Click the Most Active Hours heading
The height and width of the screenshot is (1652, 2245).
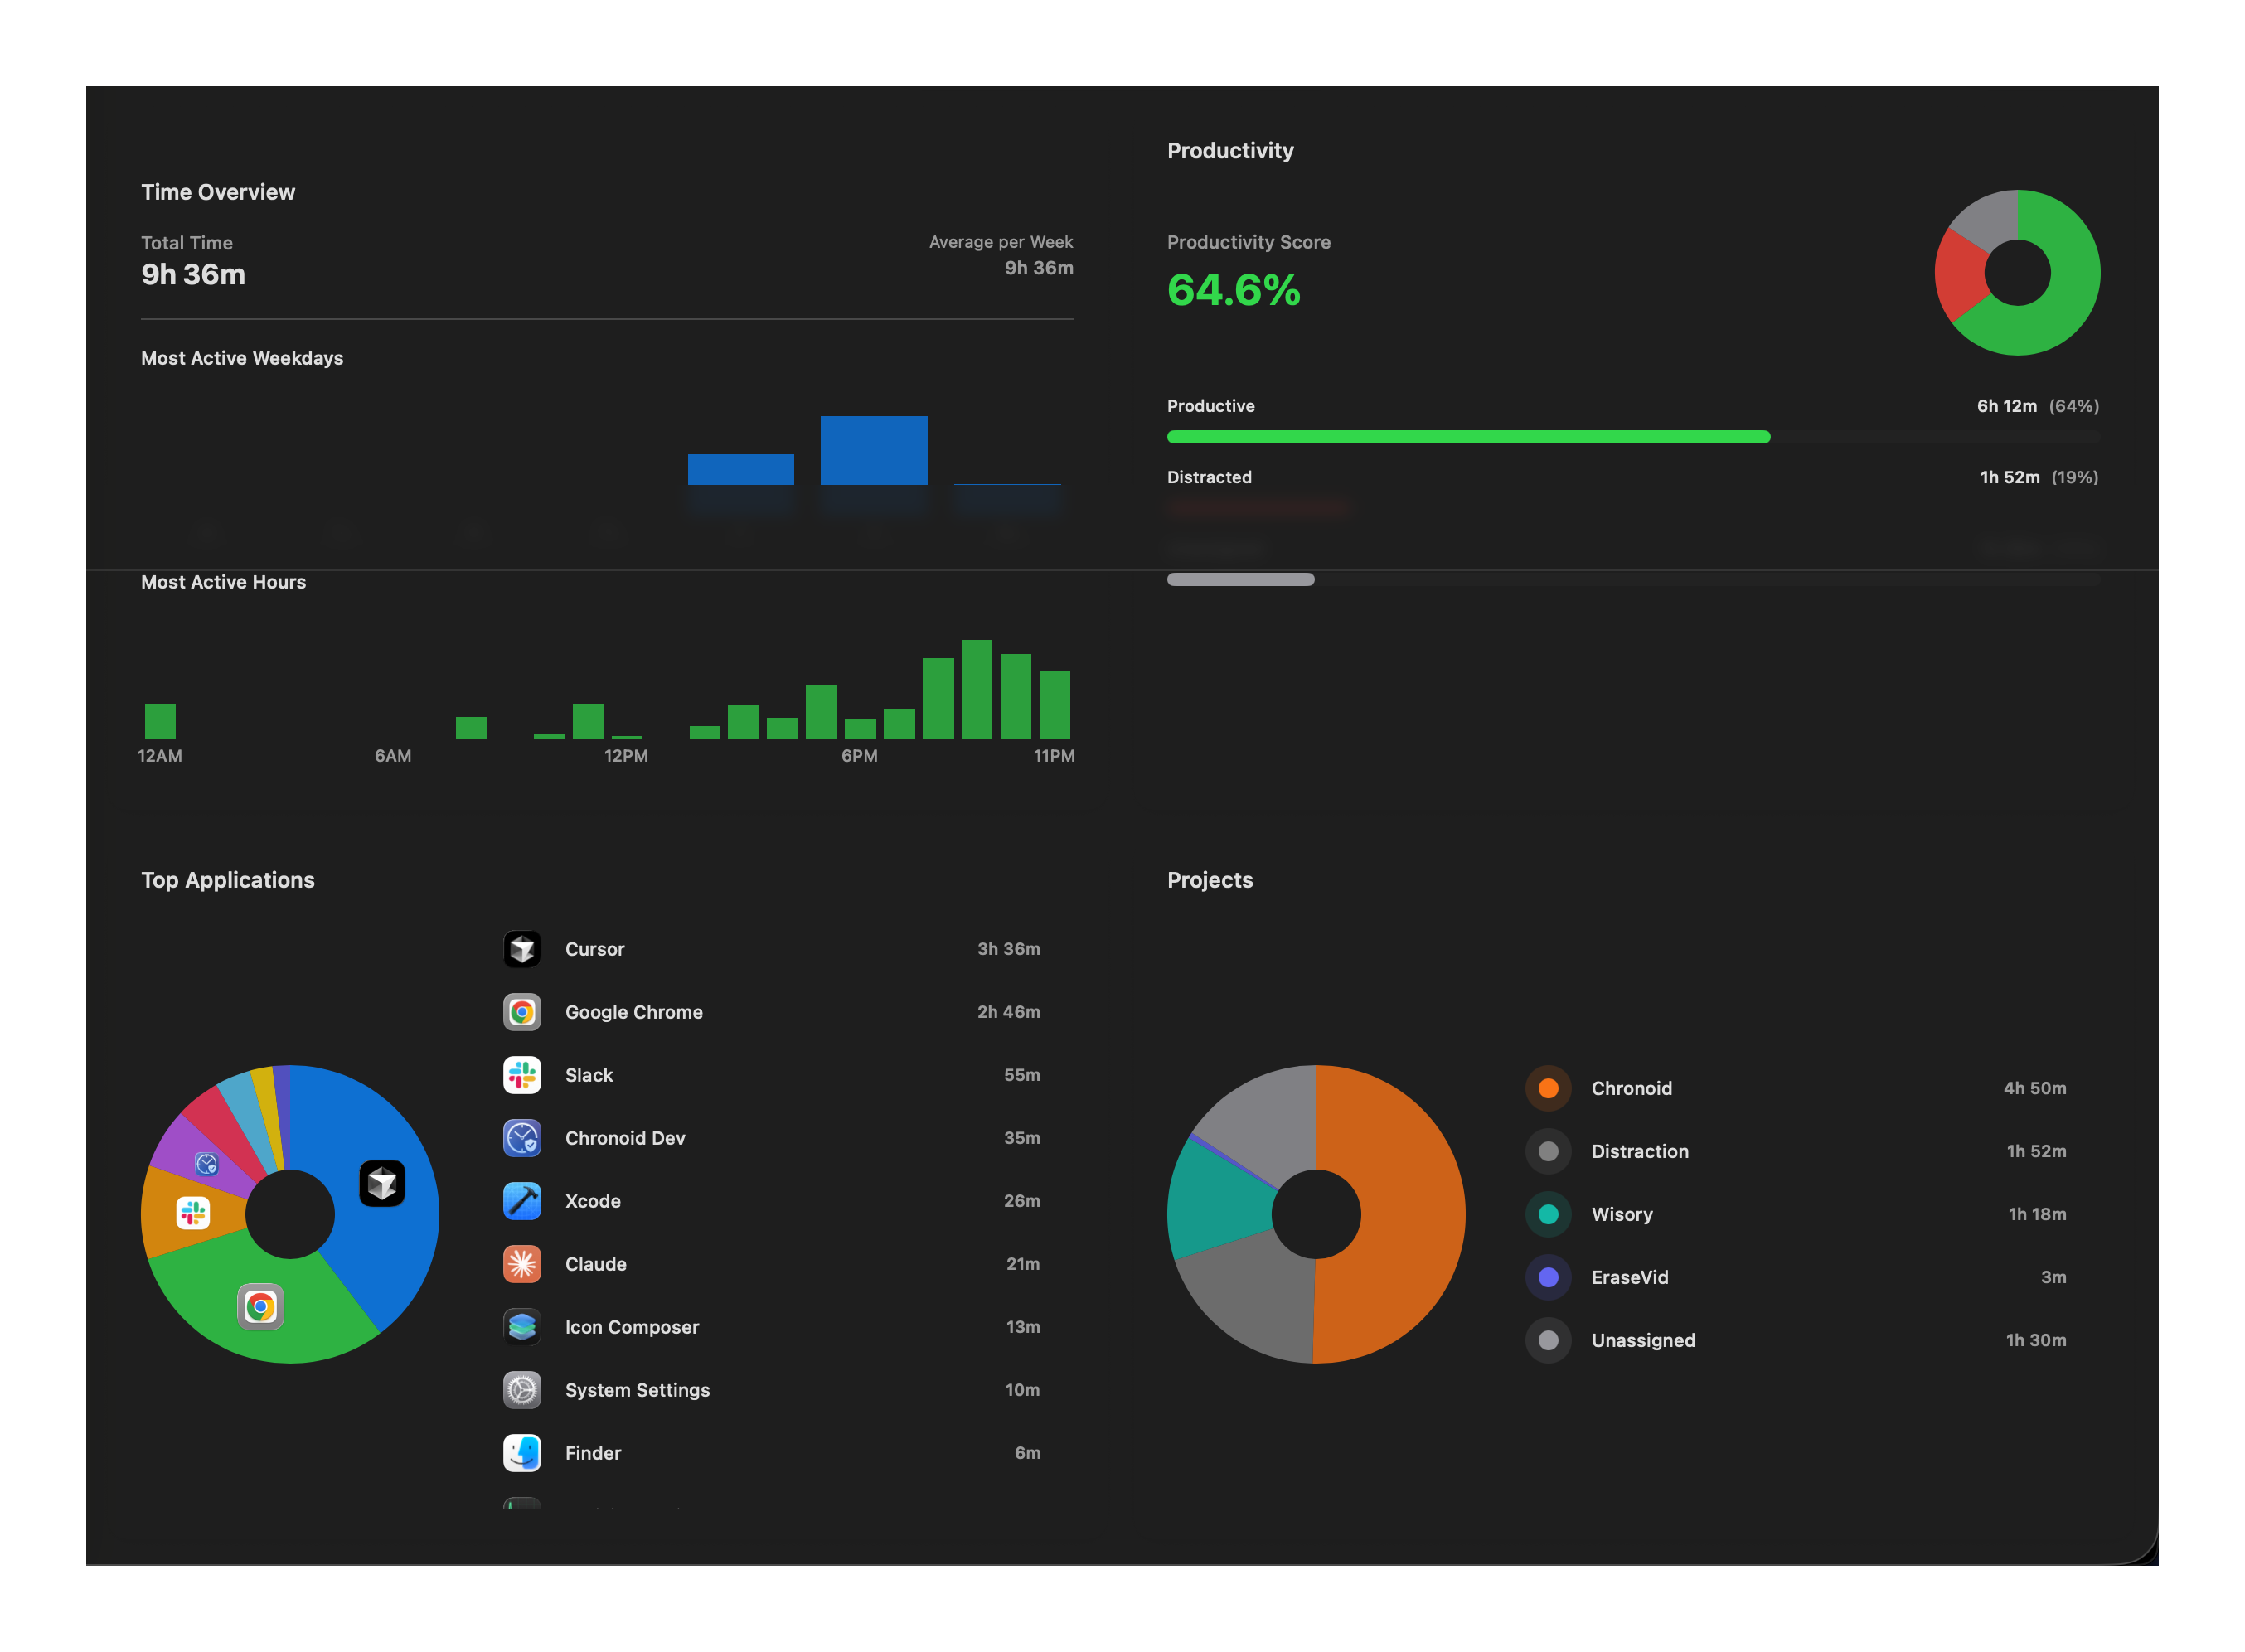pos(223,582)
